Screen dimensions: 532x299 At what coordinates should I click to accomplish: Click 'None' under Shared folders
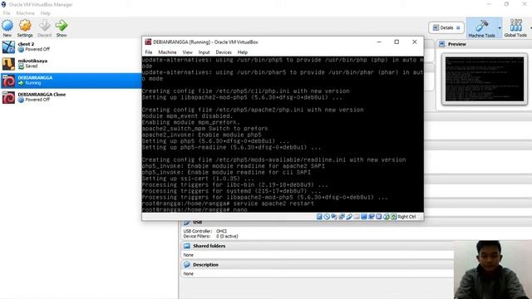(x=189, y=255)
